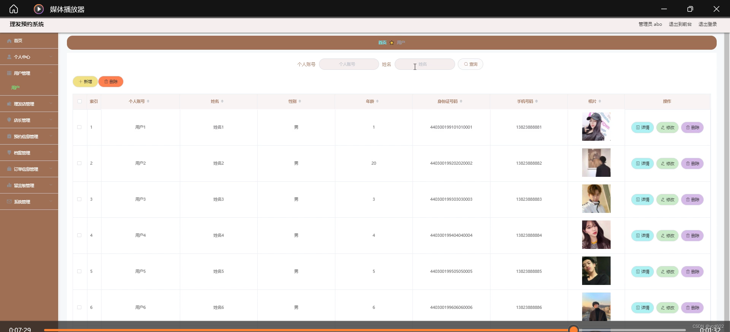
Task: Expand the 店长管理 sidebar menu
Action: point(29,120)
